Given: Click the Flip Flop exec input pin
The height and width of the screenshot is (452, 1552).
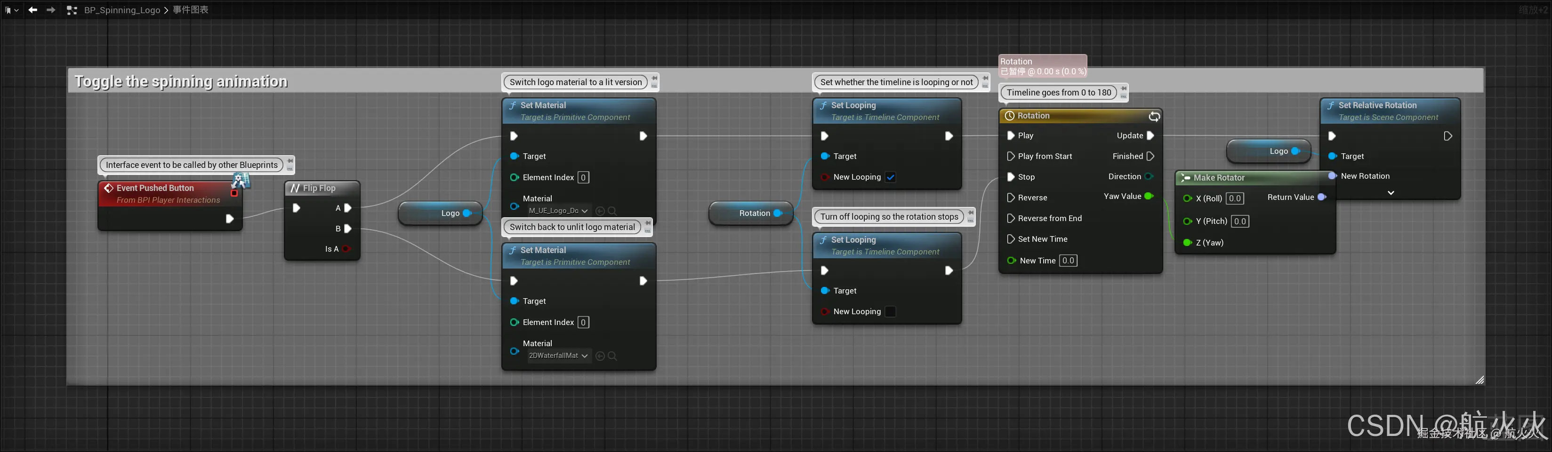Looking at the screenshot, I should [x=297, y=208].
